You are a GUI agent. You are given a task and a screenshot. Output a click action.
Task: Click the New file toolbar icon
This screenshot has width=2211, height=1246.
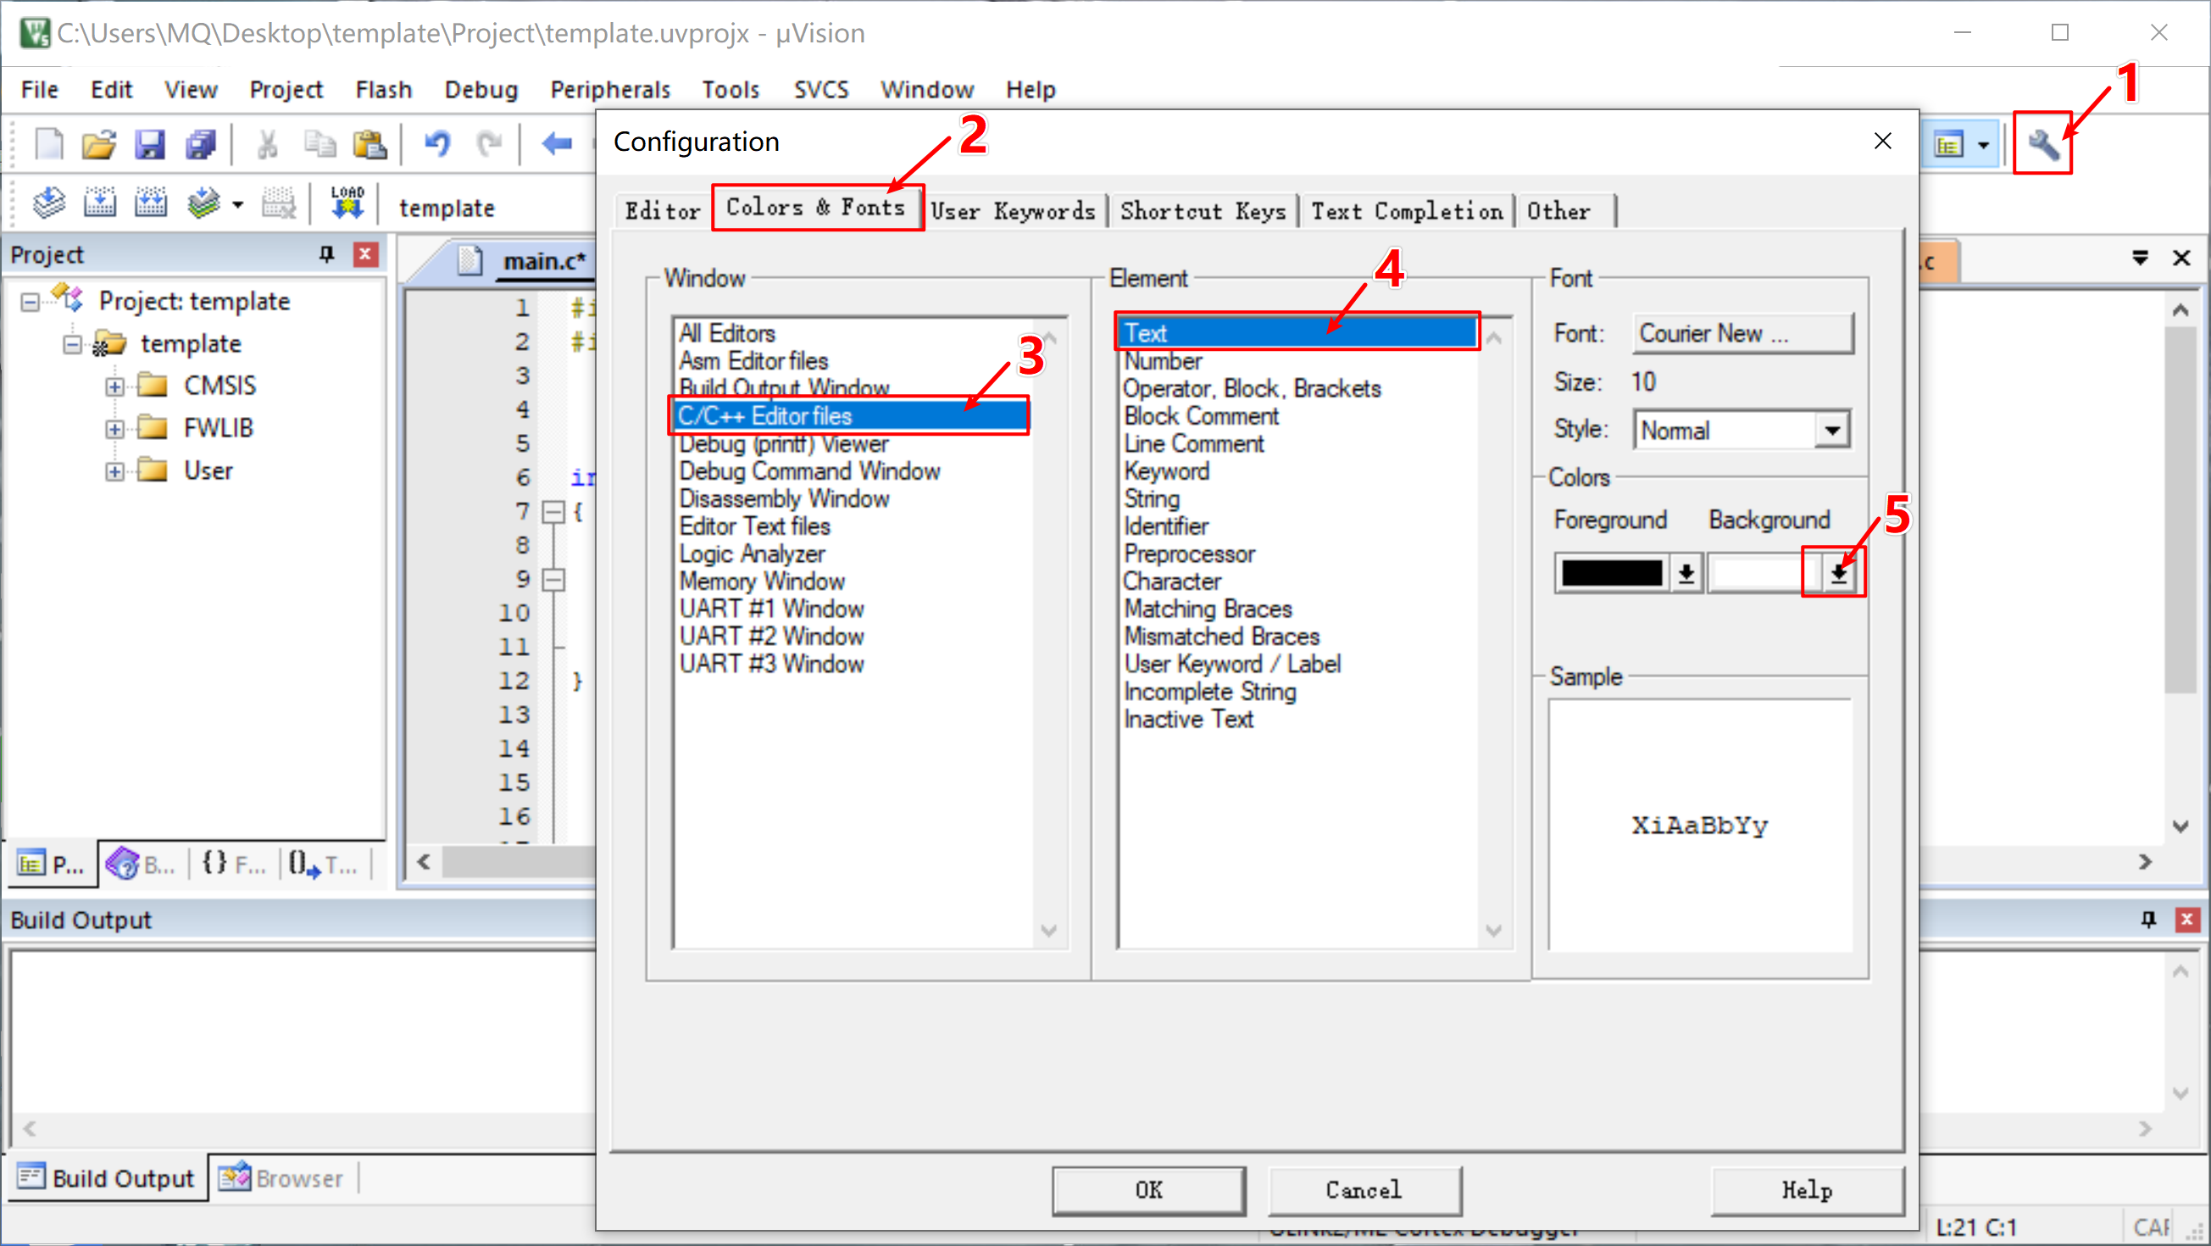(x=48, y=144)
